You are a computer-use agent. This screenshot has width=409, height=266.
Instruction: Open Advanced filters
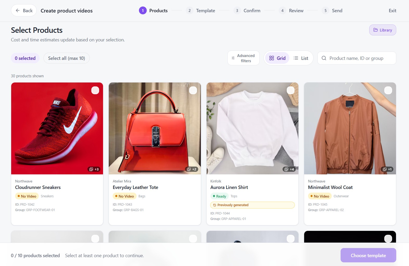pos(244,58)
